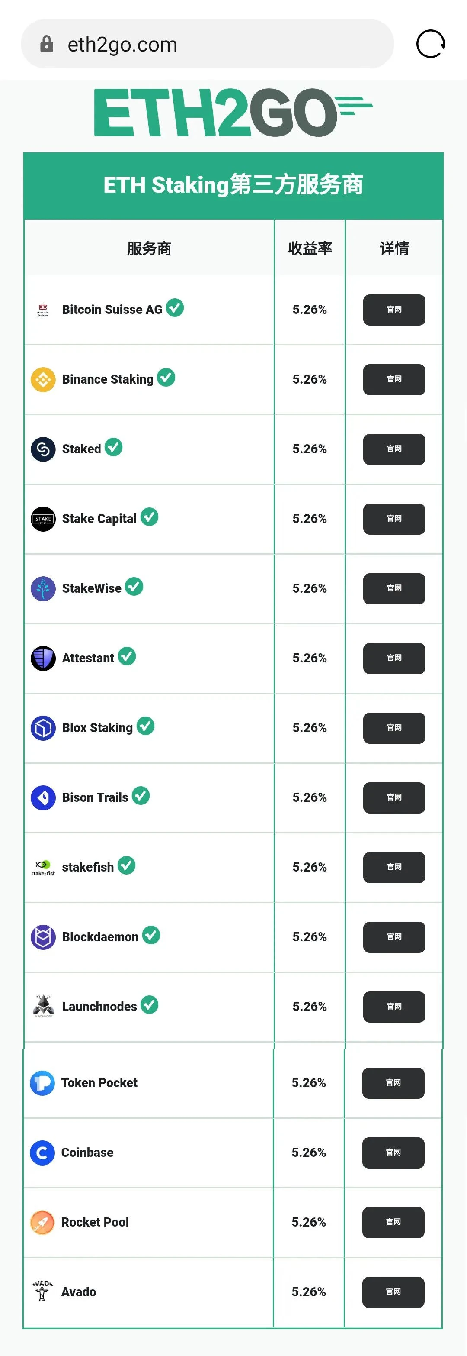Click the stakefish fish logo
Image resolution: width=467 pixels, height=1356 pixels.
pyautogui.click(x=43, y=866)
